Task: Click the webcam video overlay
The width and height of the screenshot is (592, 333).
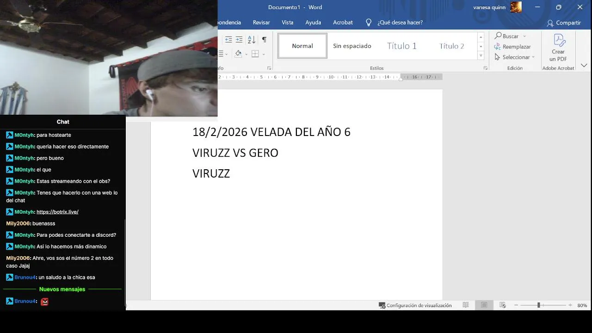Action: point(109,58)
